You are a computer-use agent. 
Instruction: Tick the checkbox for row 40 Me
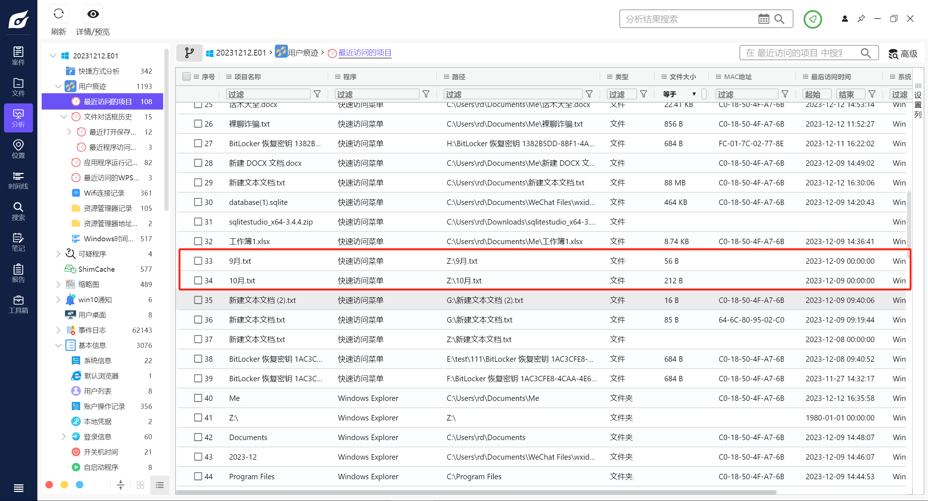198,398
